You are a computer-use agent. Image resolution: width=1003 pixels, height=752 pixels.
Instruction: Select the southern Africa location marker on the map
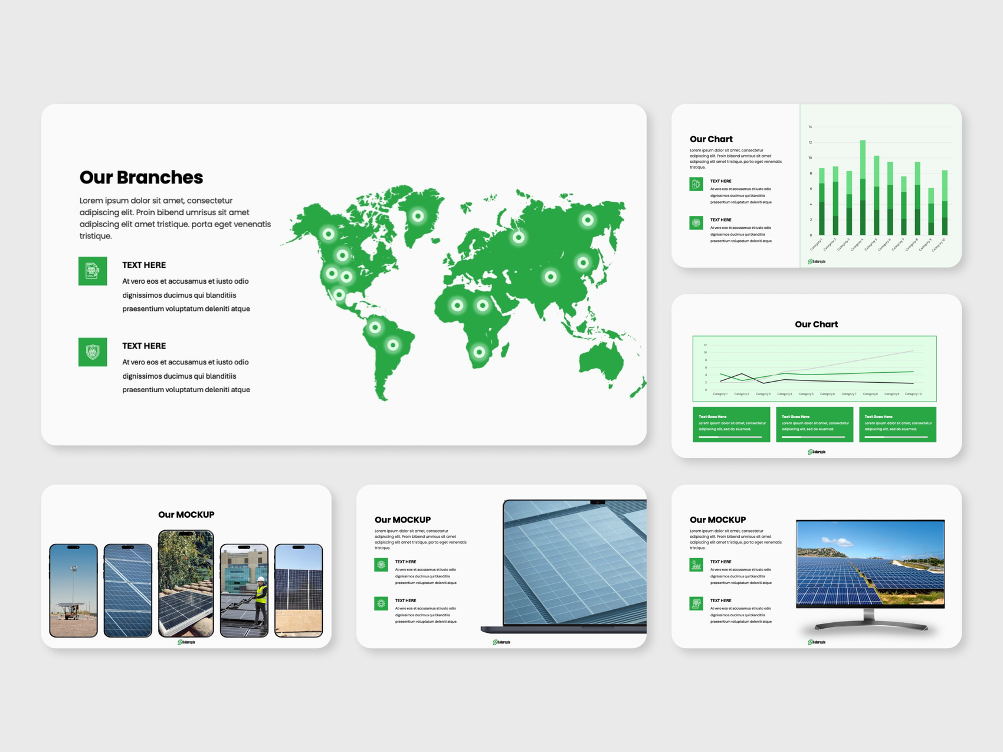coord(480,352)
